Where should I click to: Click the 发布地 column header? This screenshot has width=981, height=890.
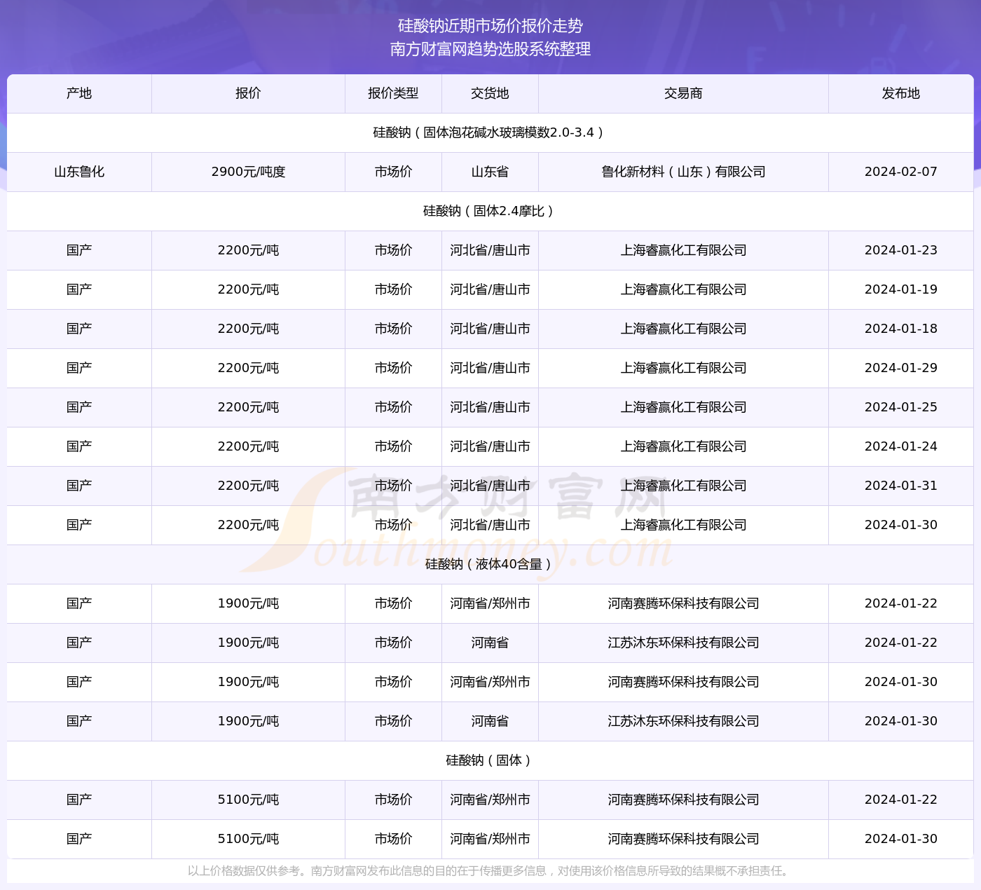coord(901,93)
